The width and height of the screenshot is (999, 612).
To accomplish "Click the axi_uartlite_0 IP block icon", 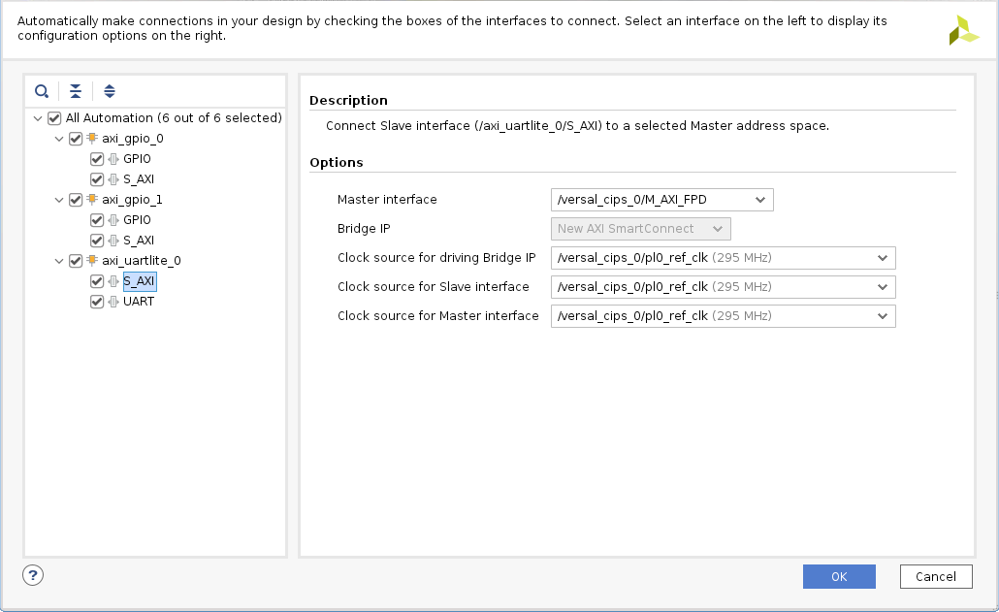I will coord(92,261).
